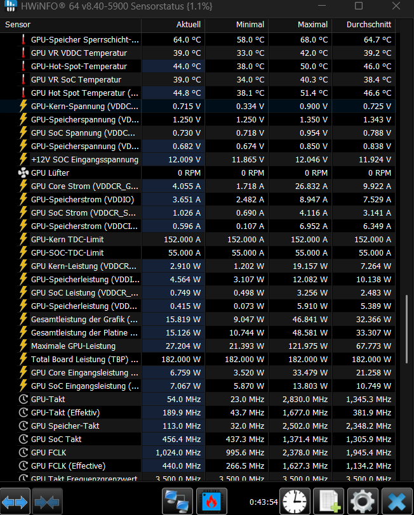Select the GPU SoC Spannung row
The image size is (414, 515).
[x=197, y=133]
